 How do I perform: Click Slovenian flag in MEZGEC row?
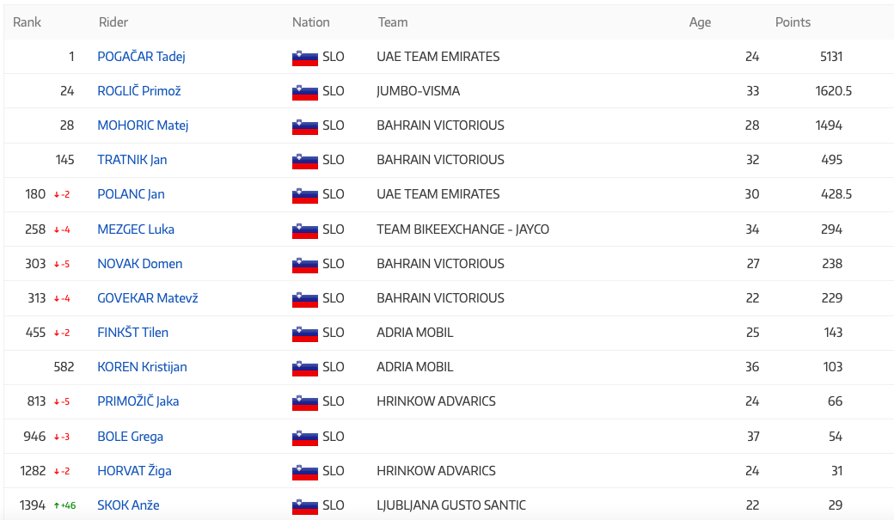[305, 230]
